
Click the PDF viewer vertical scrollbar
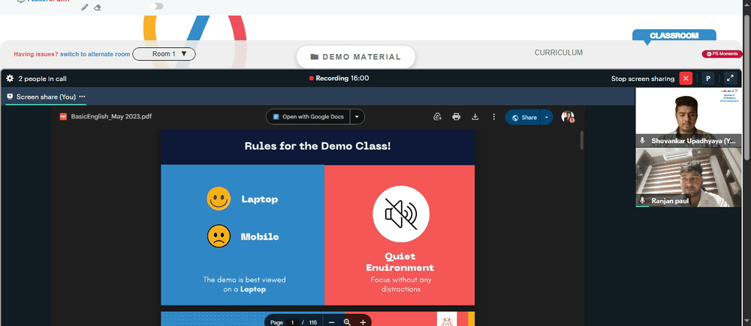pos(582,139)
